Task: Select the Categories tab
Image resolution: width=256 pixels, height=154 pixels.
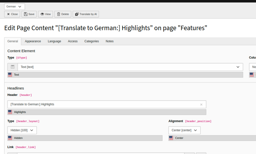Action: click(x=91, y=41)
